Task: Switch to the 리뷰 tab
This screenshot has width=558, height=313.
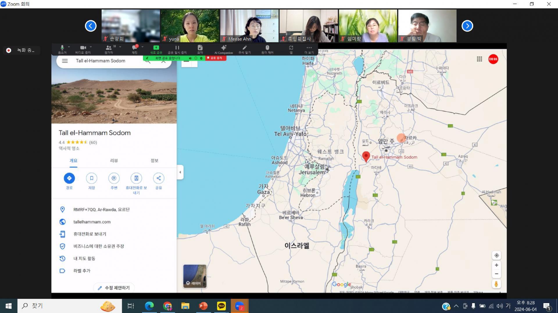Action: pos(114,161)
